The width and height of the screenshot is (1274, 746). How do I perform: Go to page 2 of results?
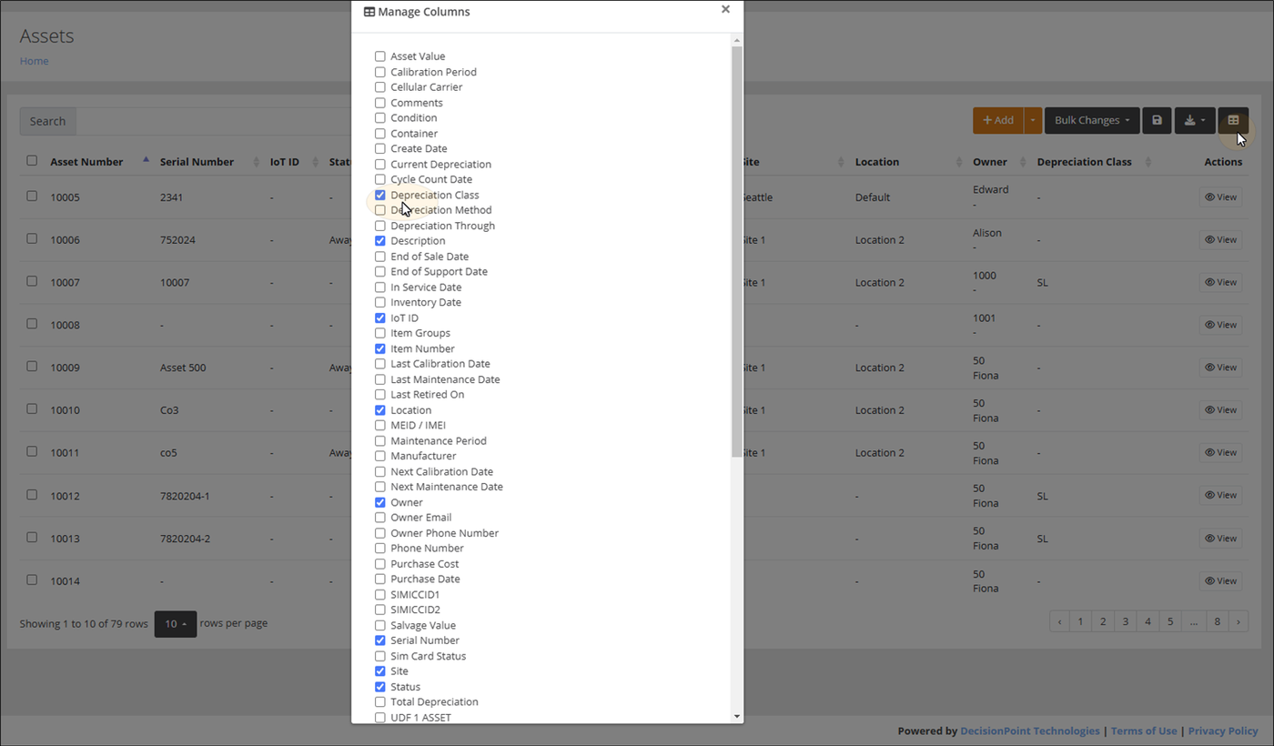coord(1103,621)
